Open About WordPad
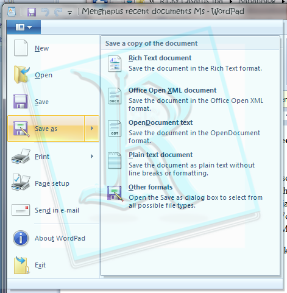Viewport: 287px width, 293px height. (x=60, y=238)
